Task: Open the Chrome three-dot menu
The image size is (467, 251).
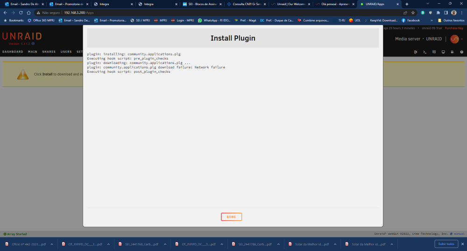Action: [x=462, y=13]
